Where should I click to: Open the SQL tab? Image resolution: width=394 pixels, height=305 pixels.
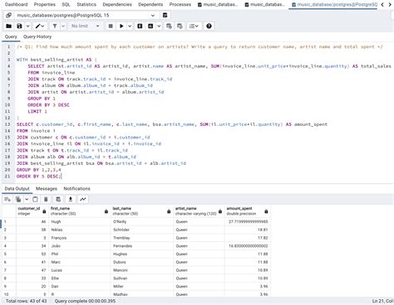66,4
